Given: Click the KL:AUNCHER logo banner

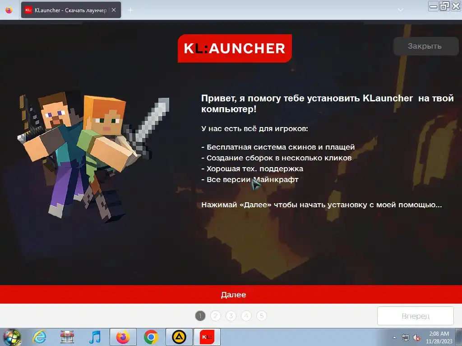Looking at the screenshot, I should pyautogui.click(x=235, y=48).
